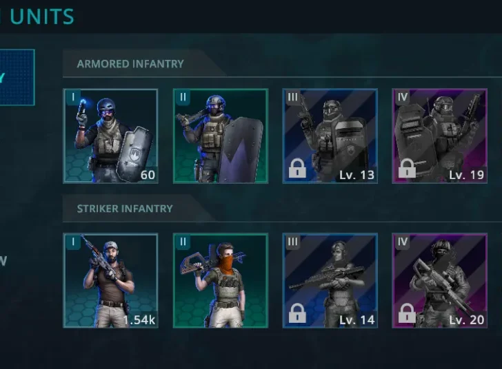The height and width of the screenshot is (369, 502).
Task: Click tier IV badge on Lv. 19 card
Action: coord(403,97)
